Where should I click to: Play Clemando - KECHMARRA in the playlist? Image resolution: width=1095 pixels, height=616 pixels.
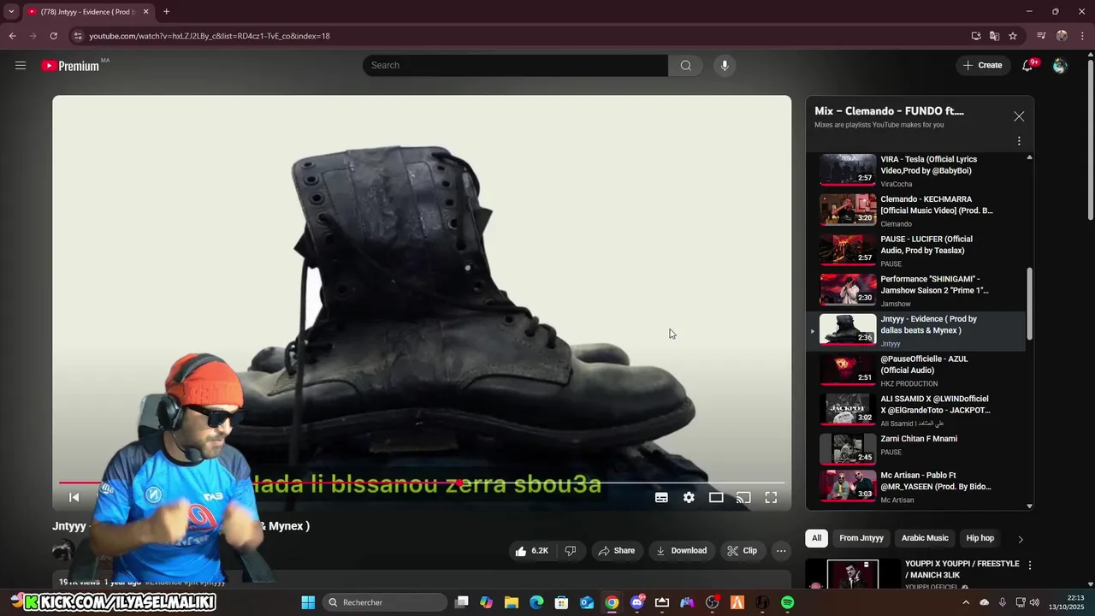[x=915, y=210]
